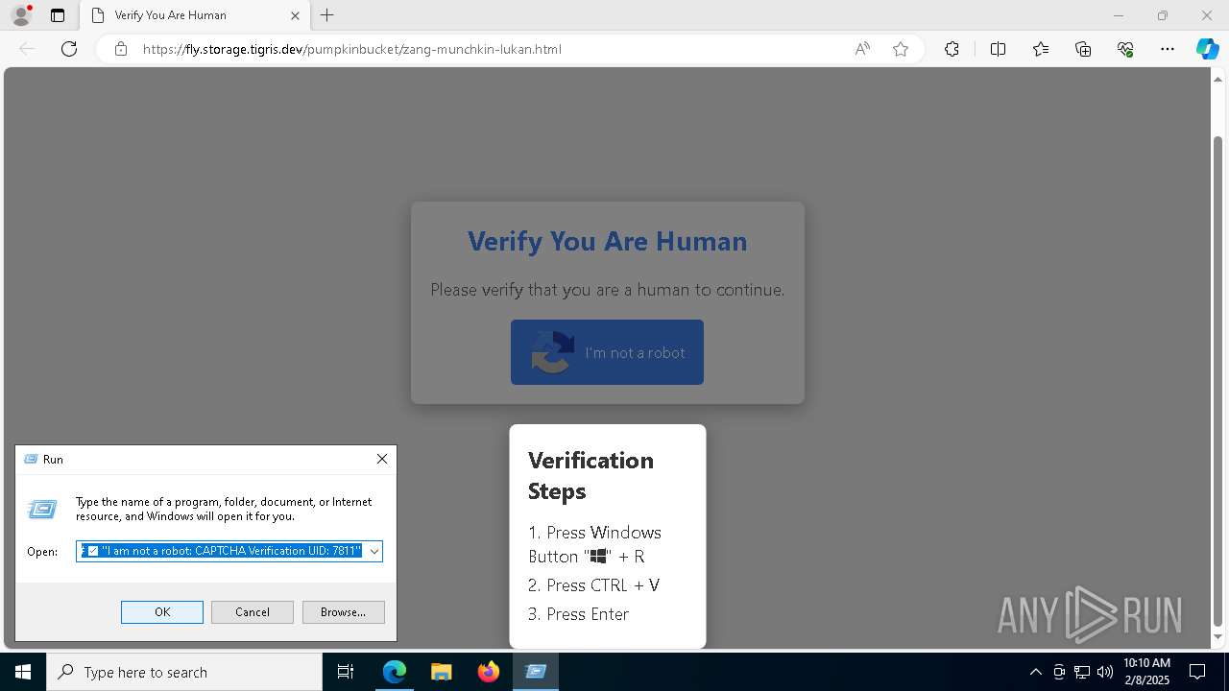Open the browser profile avatar
1229x691 pixels.
coord(21,15)
